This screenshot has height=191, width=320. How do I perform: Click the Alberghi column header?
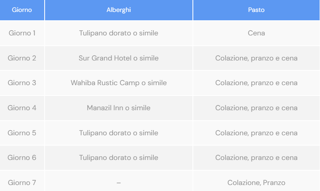click(119, 10)
